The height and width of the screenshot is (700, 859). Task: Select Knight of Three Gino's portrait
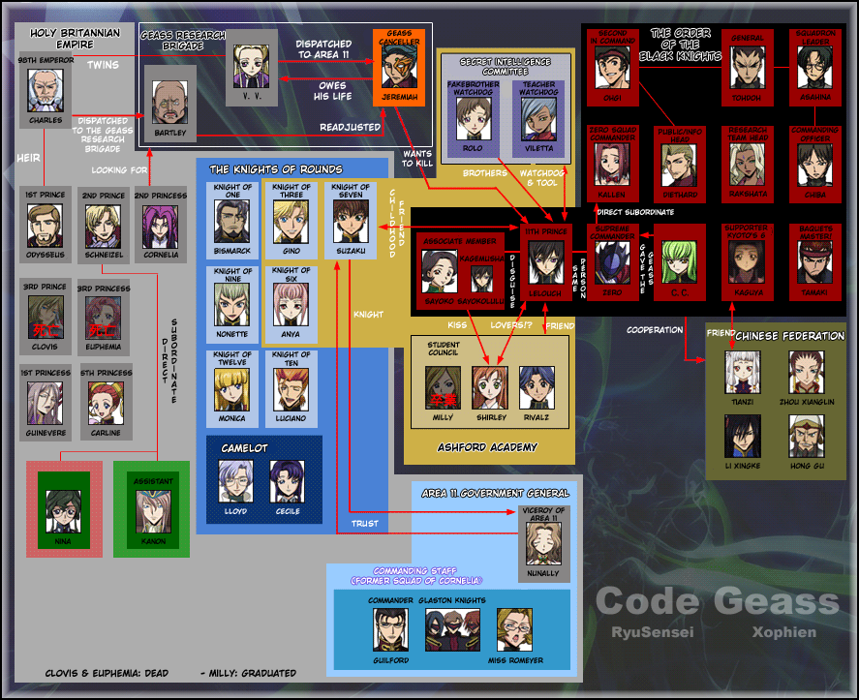pos(291,222)
